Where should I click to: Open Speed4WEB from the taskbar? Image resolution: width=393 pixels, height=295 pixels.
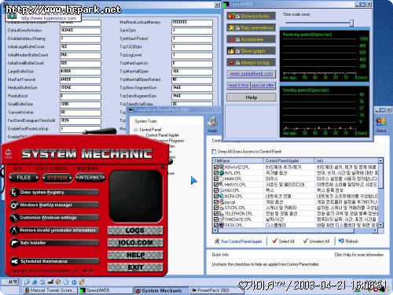[106, 290]
